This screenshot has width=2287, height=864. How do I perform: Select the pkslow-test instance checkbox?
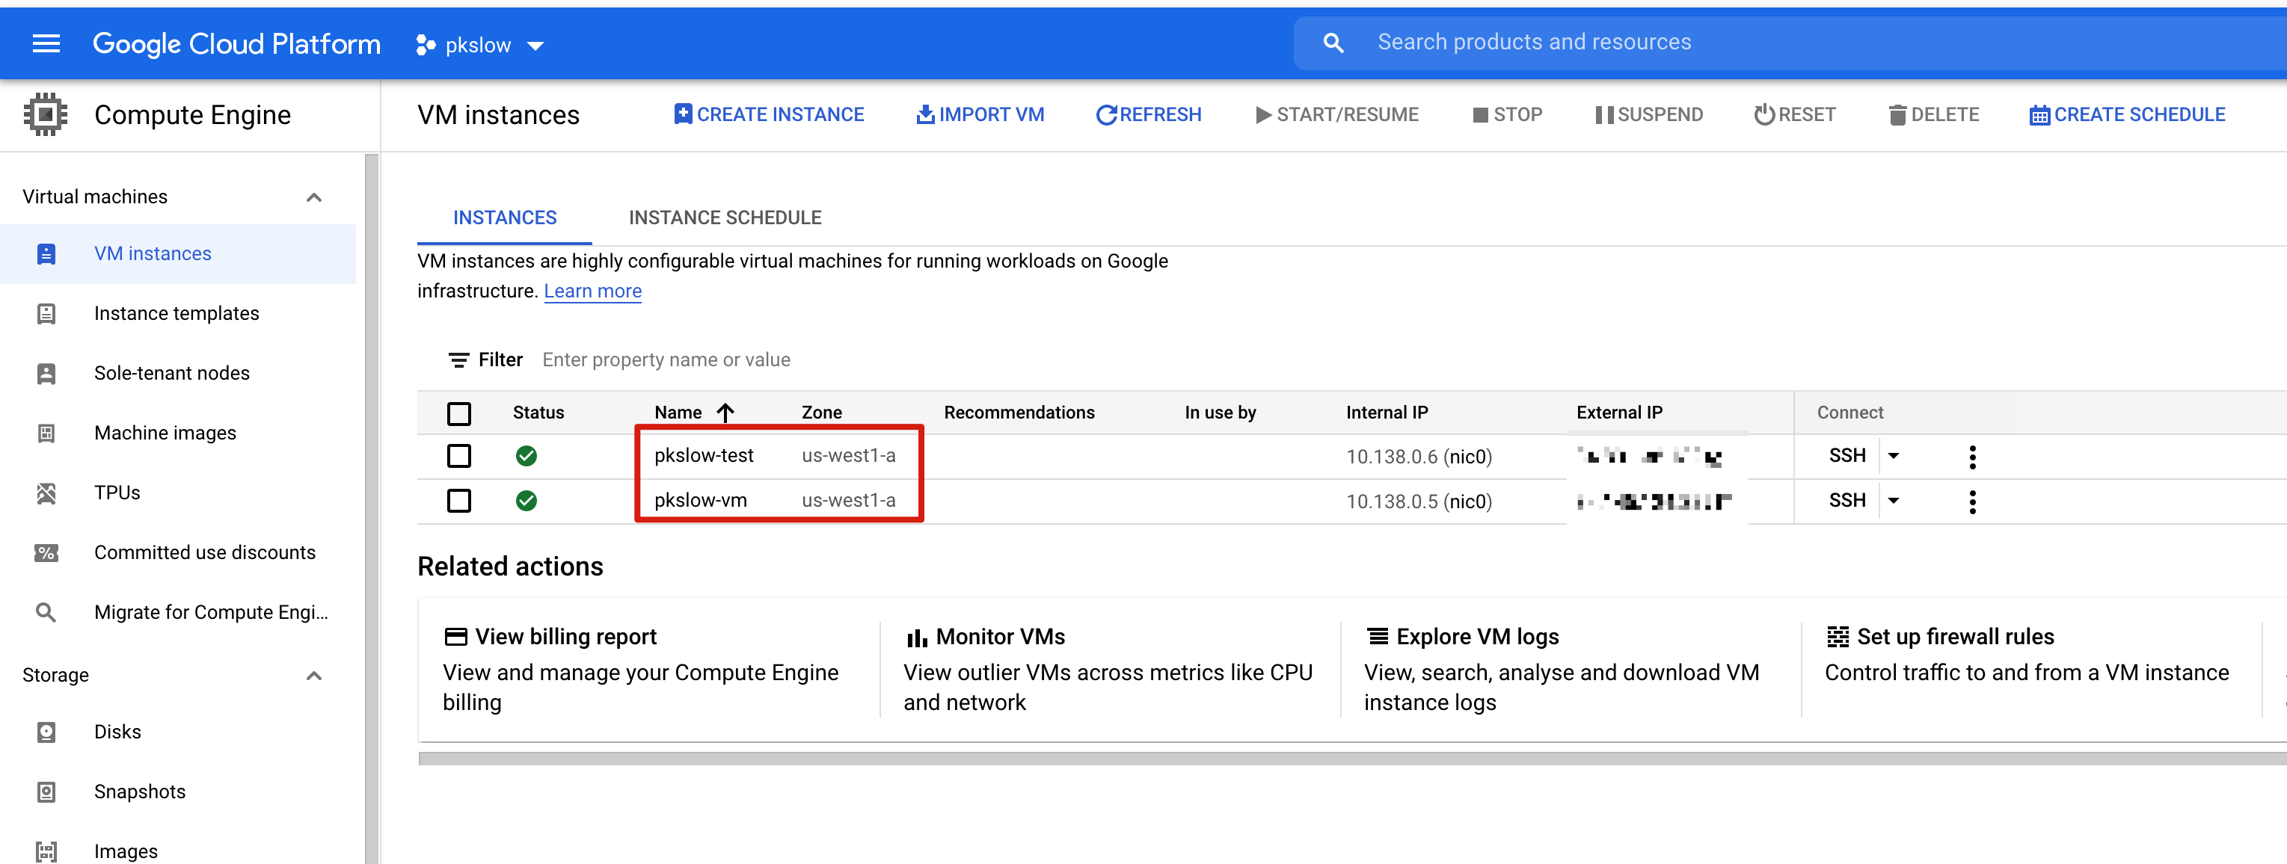461,456
